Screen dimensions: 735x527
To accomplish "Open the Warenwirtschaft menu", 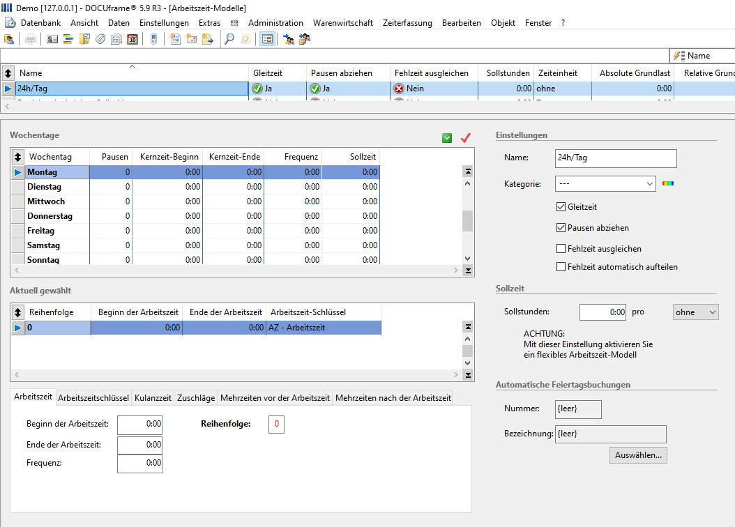I will (x=343, y=23).
